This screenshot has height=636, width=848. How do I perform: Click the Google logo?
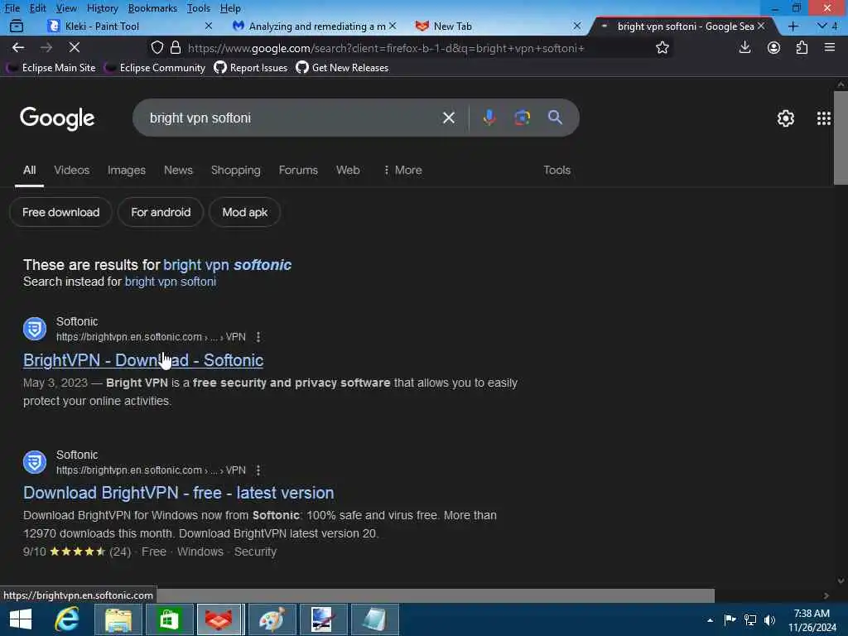coord(57,118)
